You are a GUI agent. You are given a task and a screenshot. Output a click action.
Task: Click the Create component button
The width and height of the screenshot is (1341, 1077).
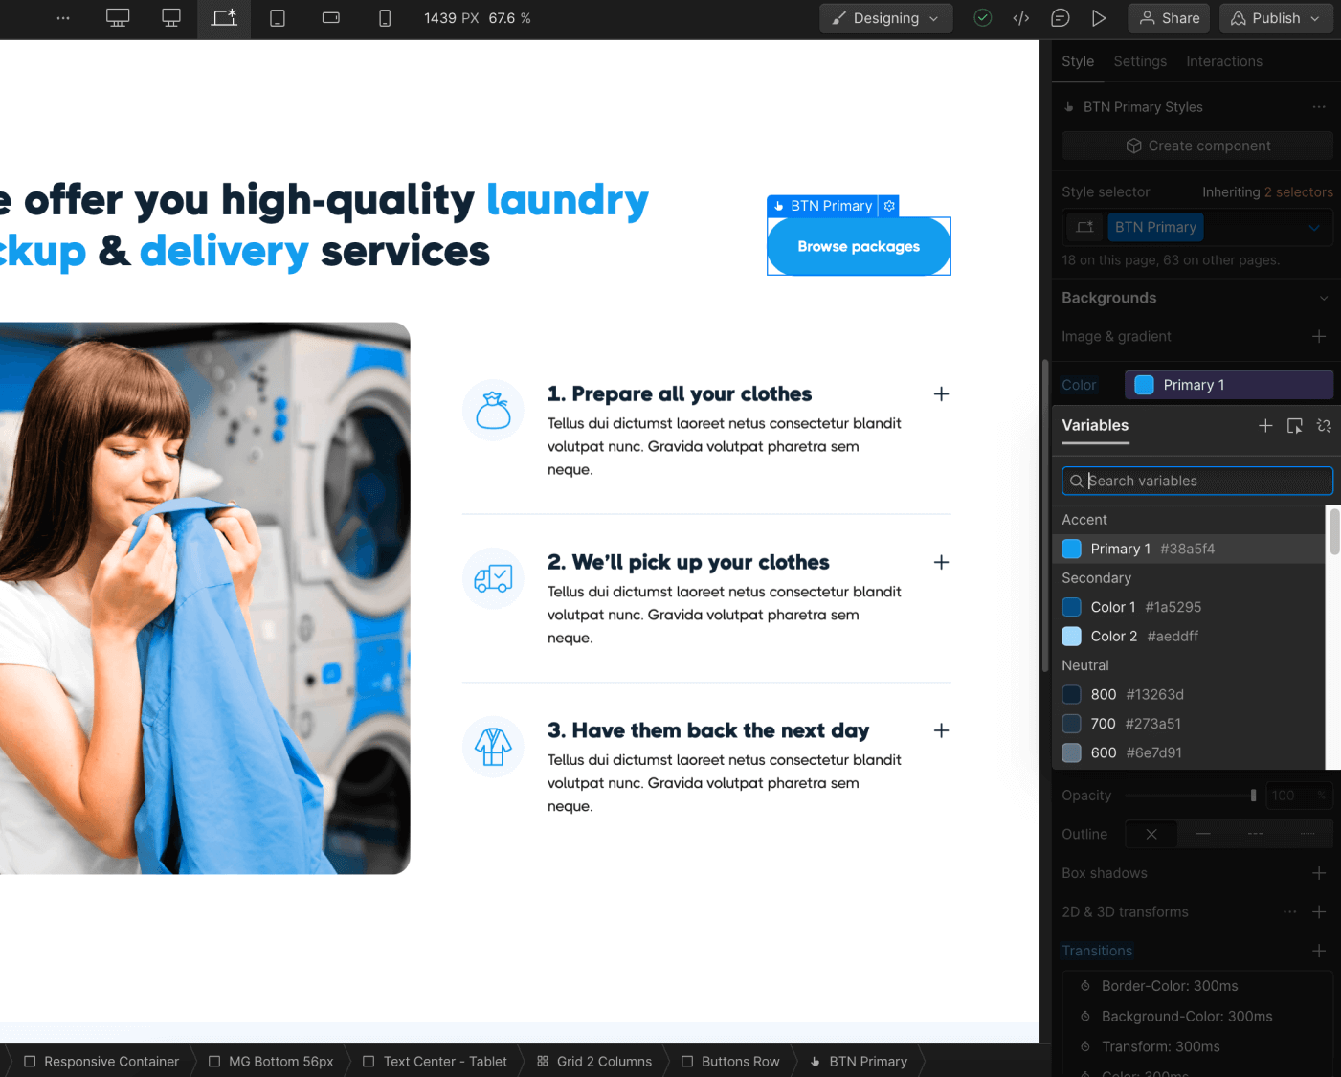(1196, 145)
